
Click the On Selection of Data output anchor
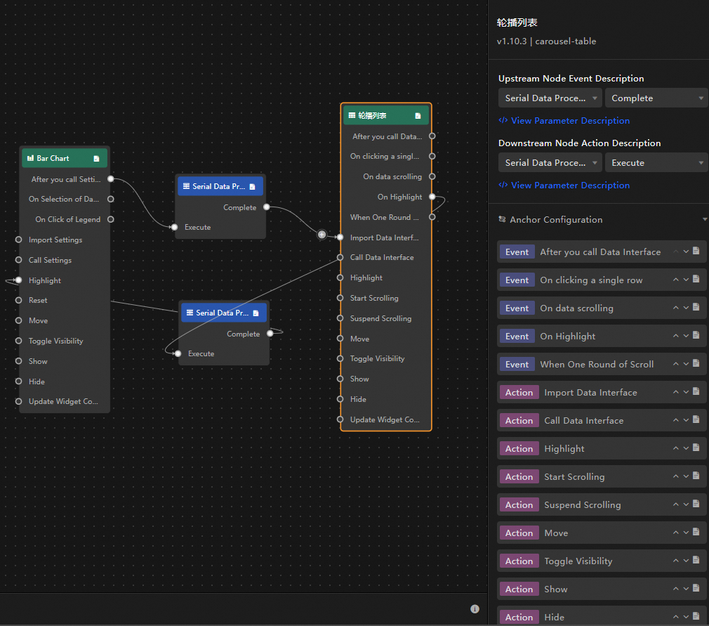(x=111, y=199)
